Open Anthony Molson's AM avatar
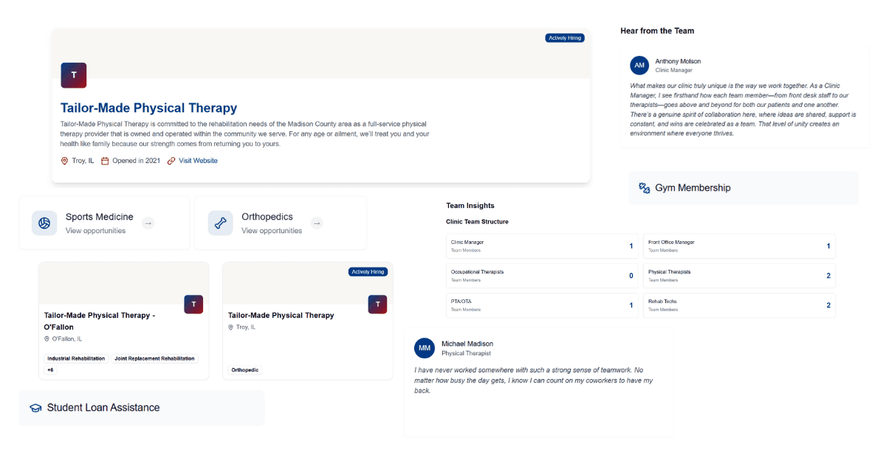The image size is (886, 463). pyautogui.click(x=639, y=65)
